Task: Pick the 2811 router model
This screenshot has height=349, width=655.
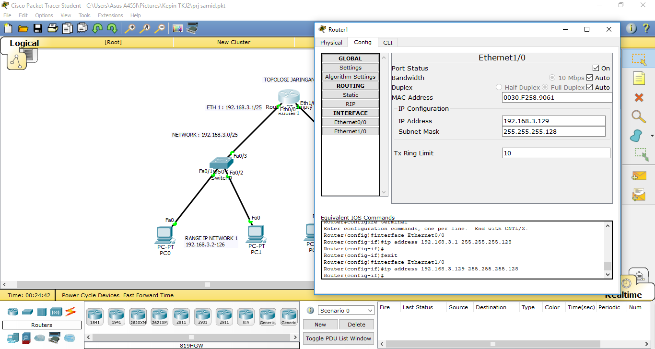Action: coord(181,317)
